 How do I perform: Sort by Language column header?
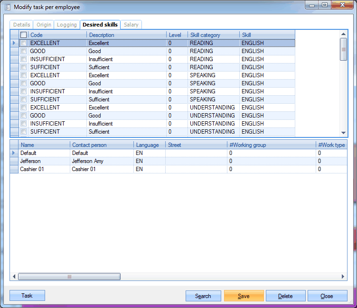[150, 145]
